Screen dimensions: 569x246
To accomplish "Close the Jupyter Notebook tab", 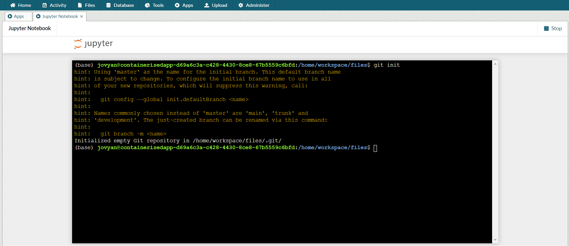I will pos(81,16).
